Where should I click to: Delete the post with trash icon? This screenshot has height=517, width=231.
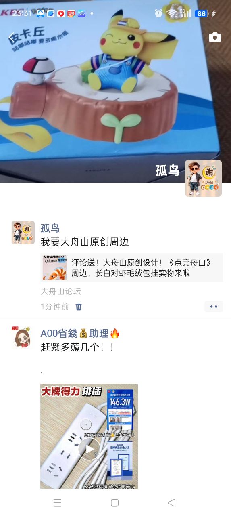(x=79, y=307)
